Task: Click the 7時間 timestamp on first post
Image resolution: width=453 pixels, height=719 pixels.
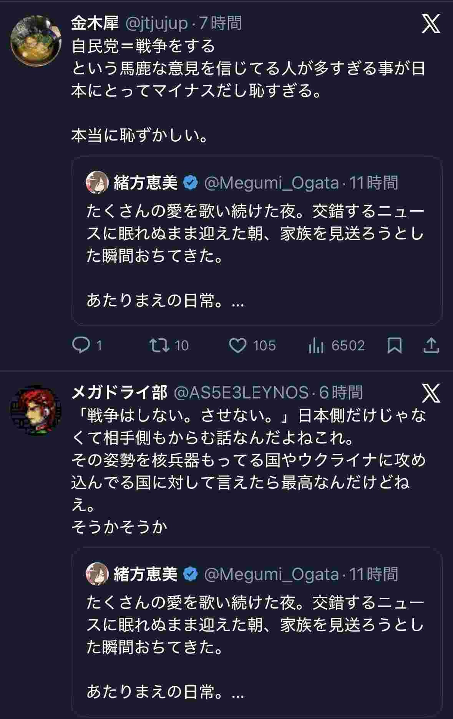Action: click(221, 23)
